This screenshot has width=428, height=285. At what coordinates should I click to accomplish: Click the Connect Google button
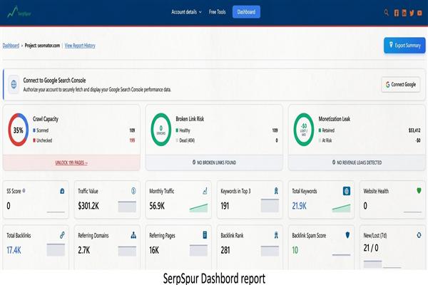tap(401, 85)
